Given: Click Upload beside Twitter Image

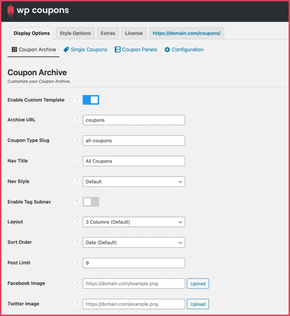Looking at the screenshot, I should pyautogui.click(x=198, y=304).
